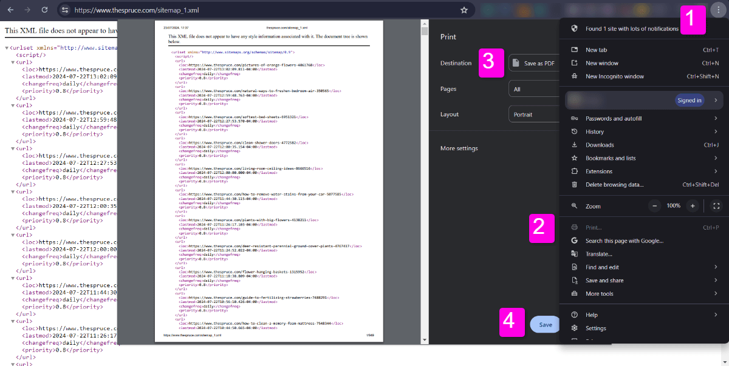This screenshot has width=729, height=366.
Task: Click the Signed in profile badge
Action: (x=690, y=100)
